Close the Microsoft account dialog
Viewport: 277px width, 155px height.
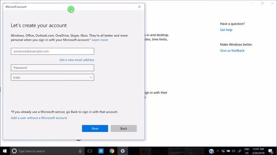coord(139,7)
